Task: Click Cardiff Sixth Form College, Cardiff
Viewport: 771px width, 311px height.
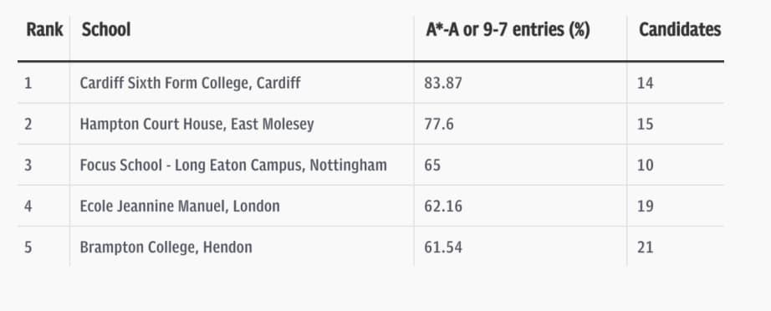Action: 190,83
